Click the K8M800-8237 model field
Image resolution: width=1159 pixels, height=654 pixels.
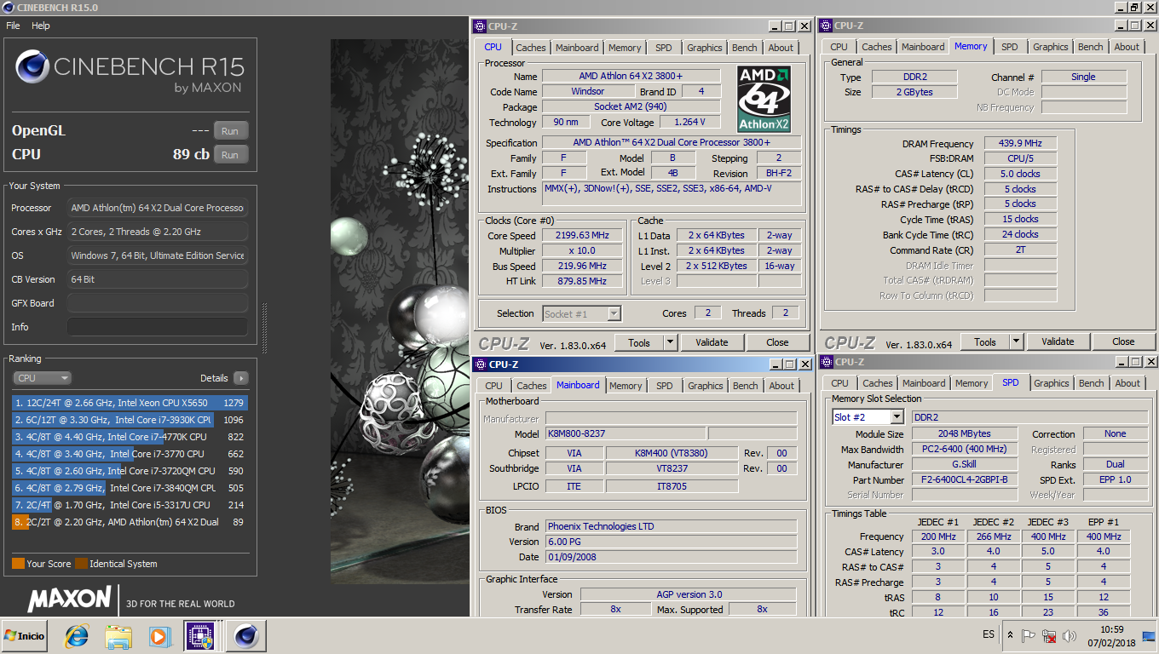coord(626,434)
